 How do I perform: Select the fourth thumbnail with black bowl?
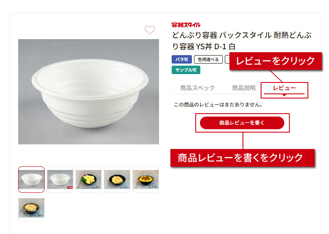(x=117, y=179)
